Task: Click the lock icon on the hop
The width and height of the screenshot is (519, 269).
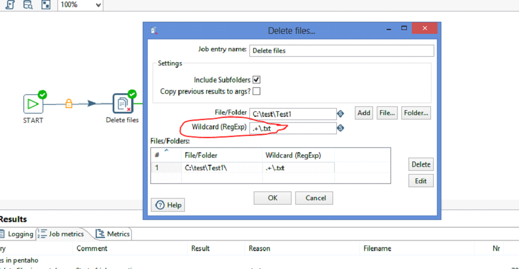Action: click(x=69, y=104)
